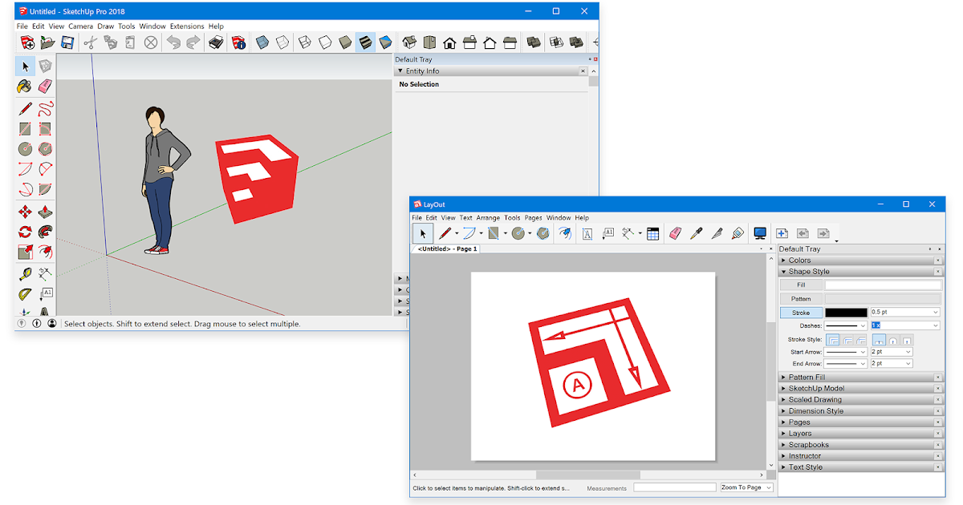Click the geo-location status icon in SketchUp
Image resolution: width=963 pixels, height=505 pixels.
pos(22,324)
